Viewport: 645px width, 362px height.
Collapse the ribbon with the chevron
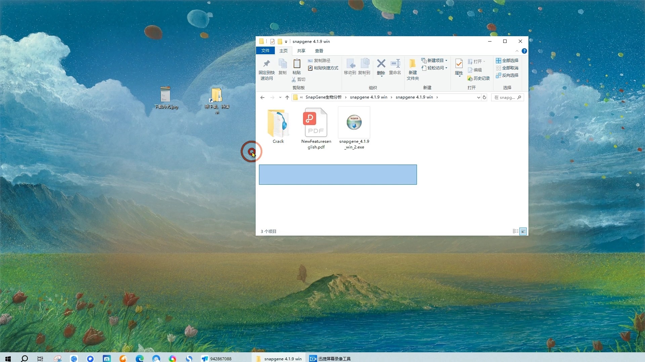(x=517, y=51)
